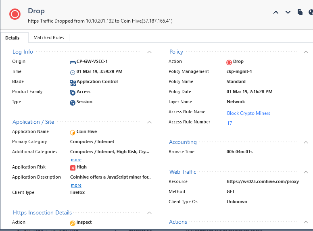Go to previous log with up arrow
Image resolution: width=313 pixels, height=231 pixels.
[276, 12]
